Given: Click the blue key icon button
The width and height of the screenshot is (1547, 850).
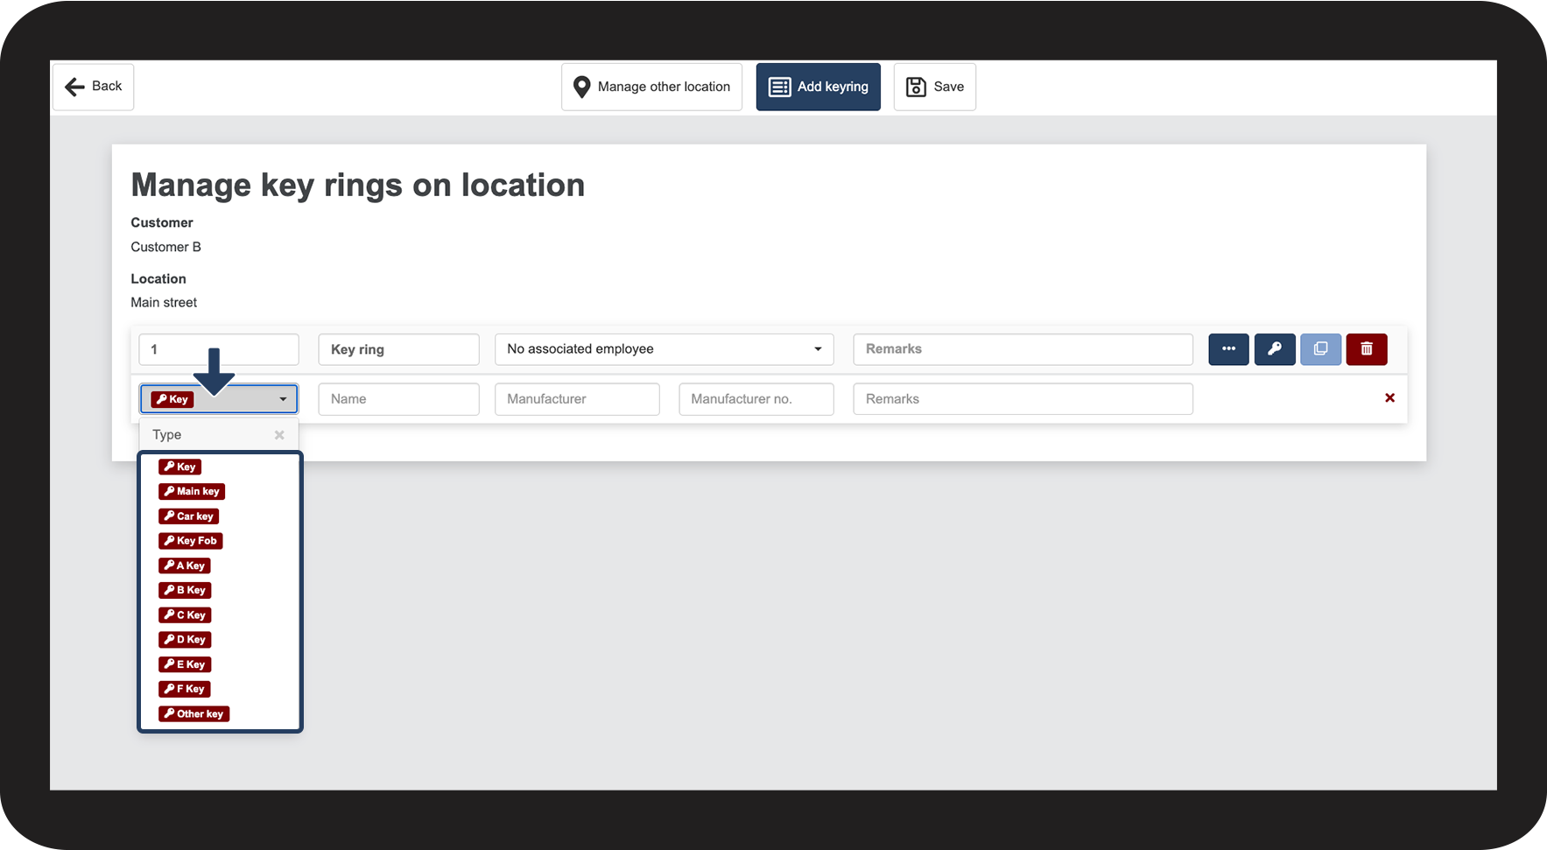Looking at the screenshot, I should click(1275, 349).
